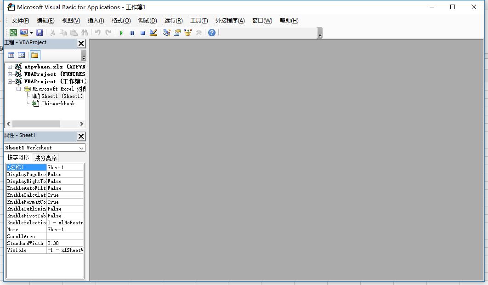488x285 pixels.
Task: Click the Save icon in the toolbar
Action: pos(40,33)
